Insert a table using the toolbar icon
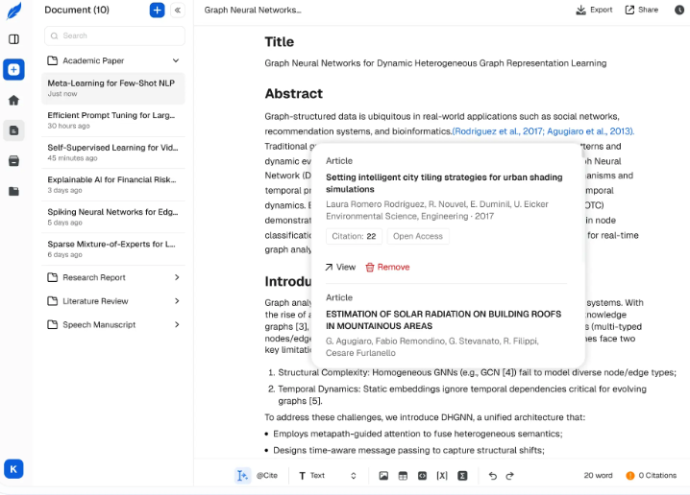The height and width of the screenshot is (495, 690). click(403, 476)
